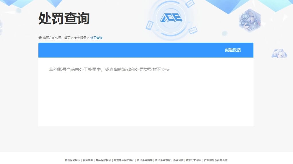This screenshot has width=293, height=164.
Task: Open 儿童隐私保护指引 footer link
Action: pyautogui.click(x=124, y=160)
